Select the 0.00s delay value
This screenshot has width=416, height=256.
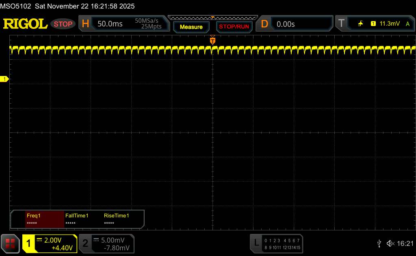pyautogui.click(x=286, y=24)
